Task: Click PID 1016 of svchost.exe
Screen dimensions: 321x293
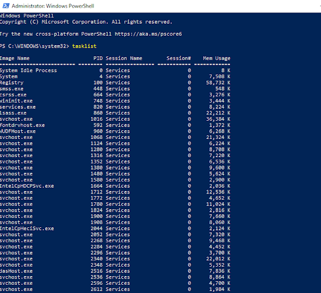Action: tap(97, 119)
